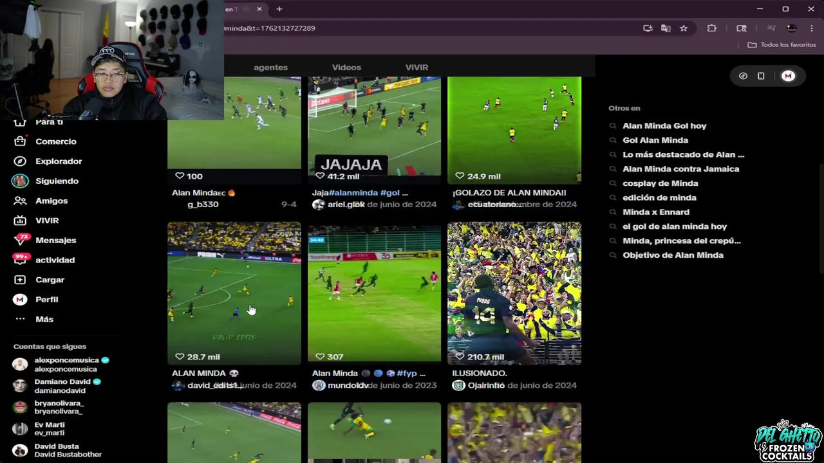Open the Chrome three-dot menu
Viewport: 824px width, 463px height.
pyautogui.click(x=812, y=28)
